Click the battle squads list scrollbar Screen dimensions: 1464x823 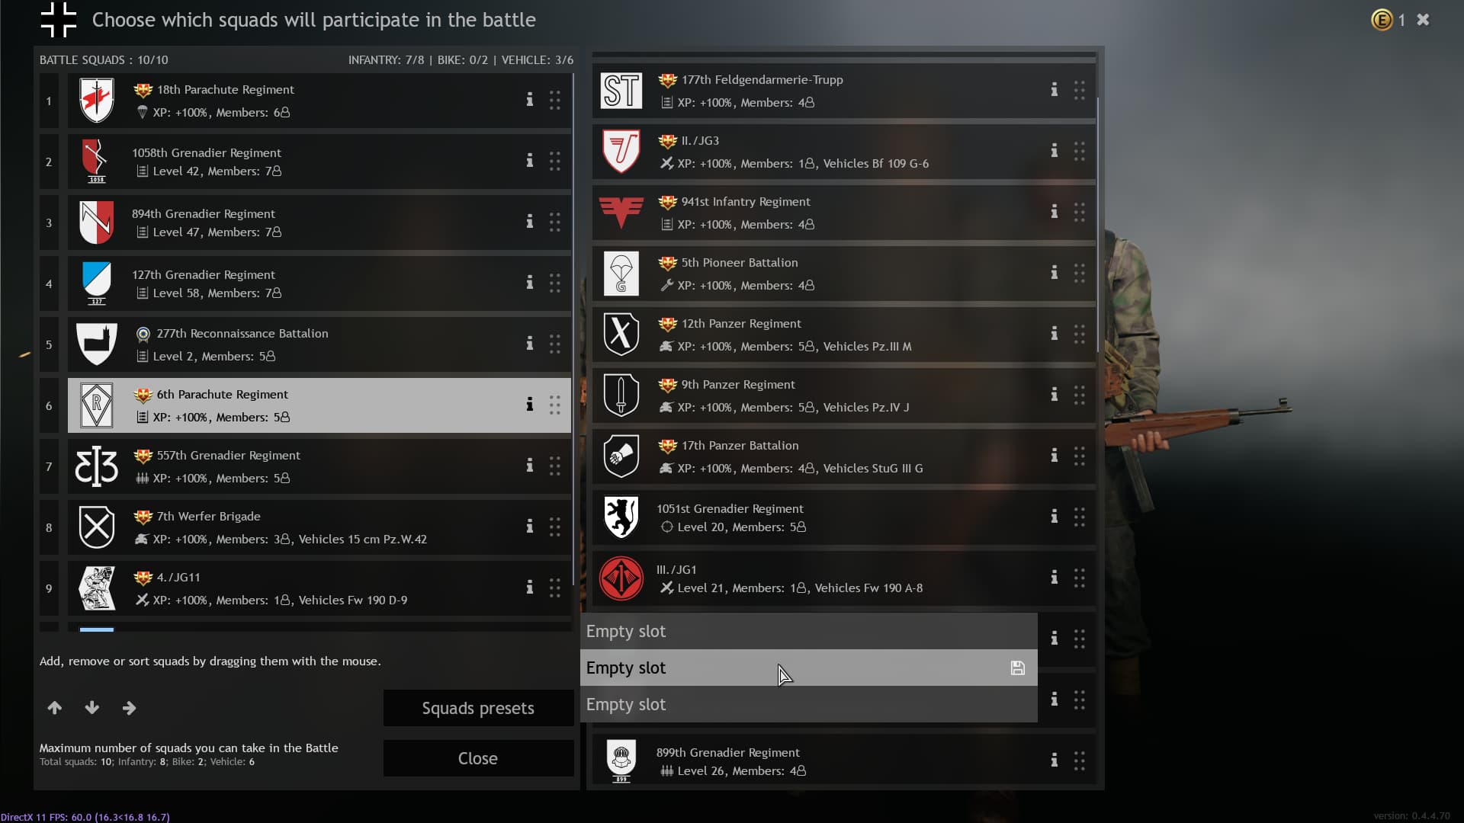574,328
